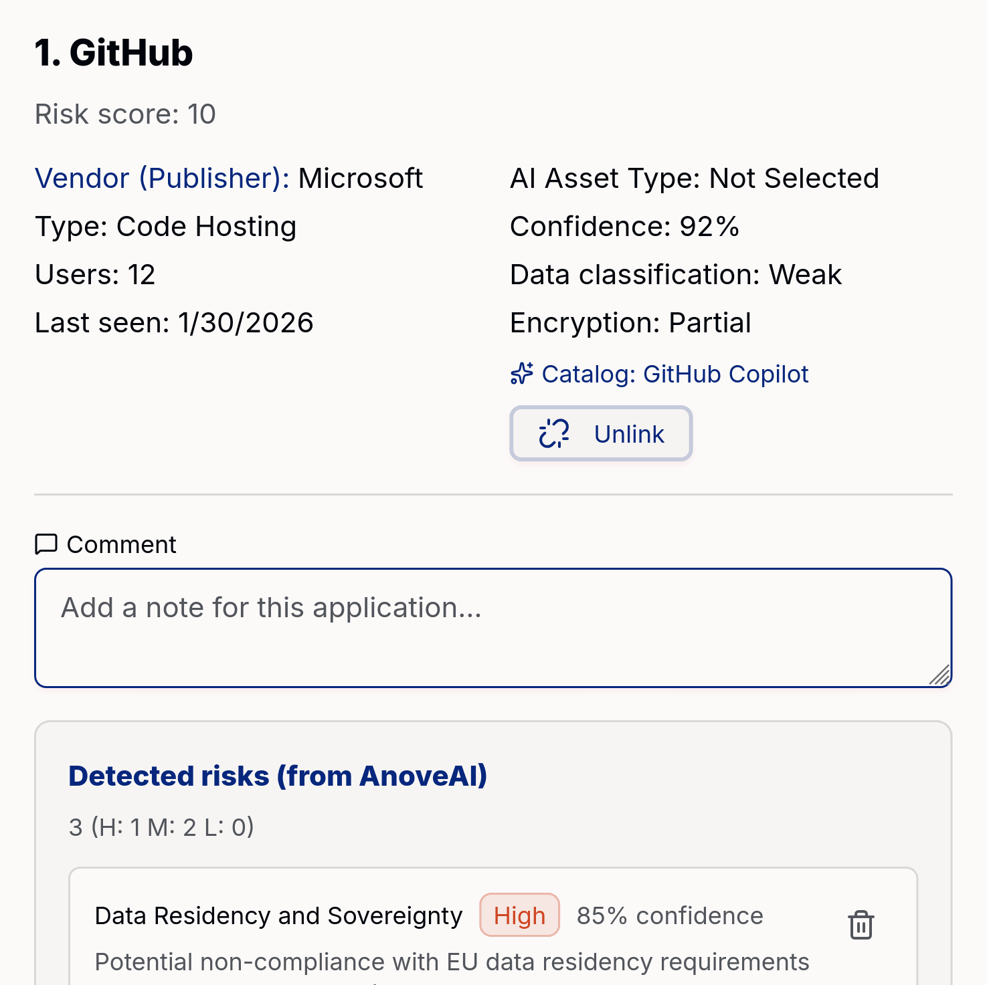Click the Data classification: Weak text
Screen dimensions: 987x985
(675, 274)
